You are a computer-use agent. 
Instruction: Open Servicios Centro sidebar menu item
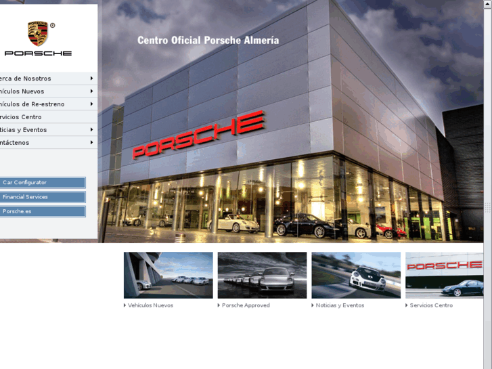(49, 117)
